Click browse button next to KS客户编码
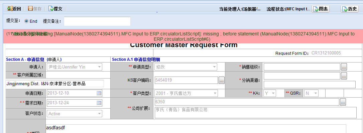This screenshot has height=133, width=363. click(222, 81)
